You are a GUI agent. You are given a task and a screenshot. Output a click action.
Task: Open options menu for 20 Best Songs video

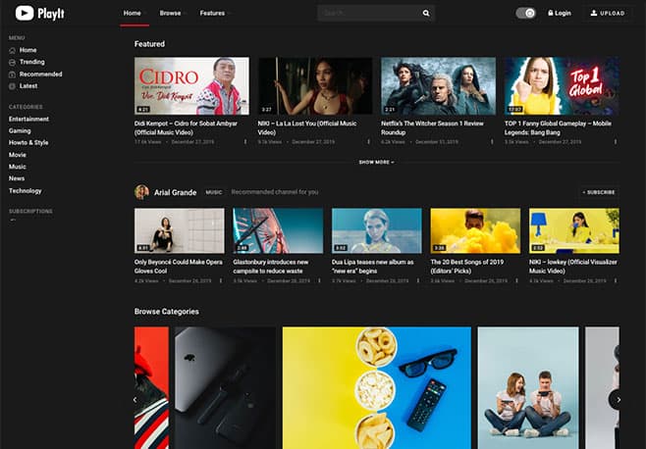(516, 281)
